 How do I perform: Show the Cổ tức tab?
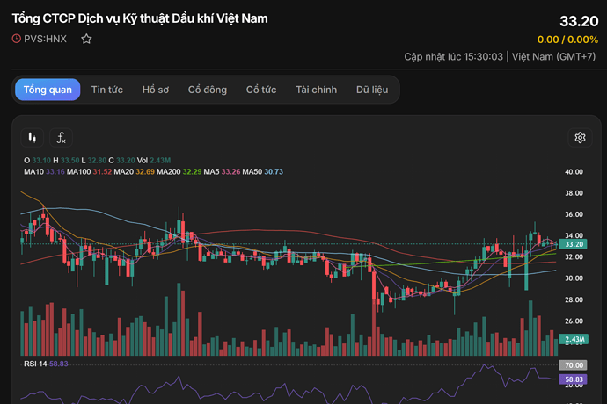pos(261,90)
